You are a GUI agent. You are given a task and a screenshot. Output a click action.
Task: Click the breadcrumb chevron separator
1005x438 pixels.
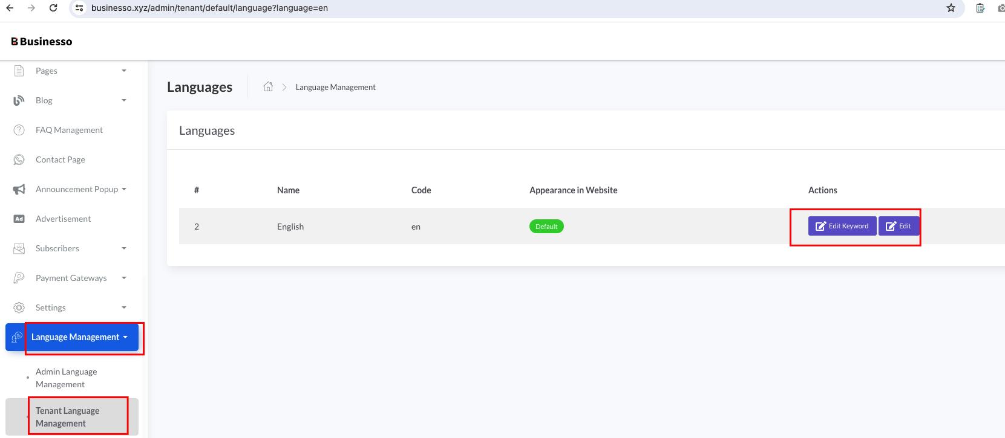(284, 87)
